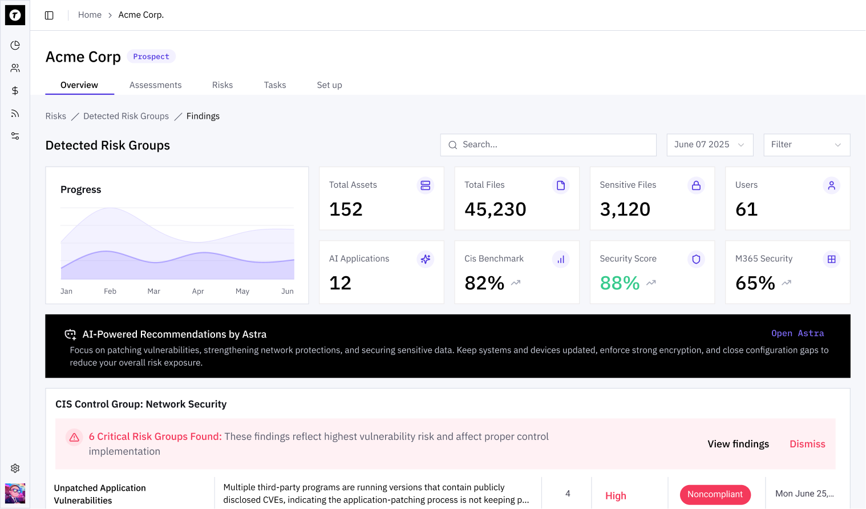This screenshot has width=866, height=509.
Task: Dismiss the critical risk groups alert
Action: [807, 444]
